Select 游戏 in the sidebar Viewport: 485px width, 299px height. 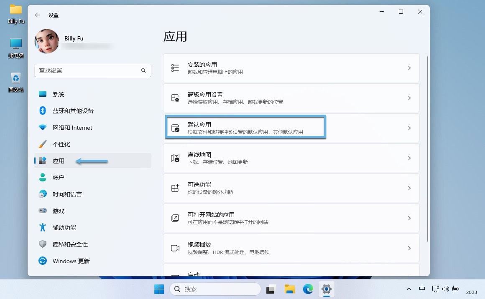tap(58, 211)
